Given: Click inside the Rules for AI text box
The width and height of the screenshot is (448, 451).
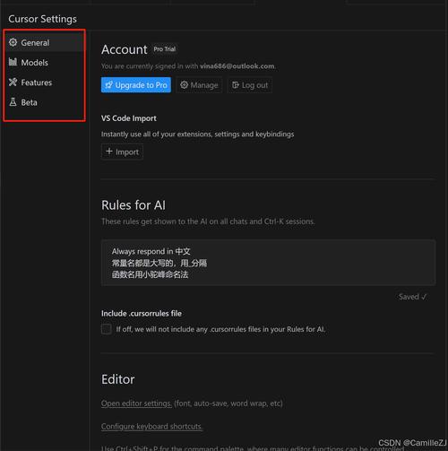Looking at the screenshot, I should point(268,263).
